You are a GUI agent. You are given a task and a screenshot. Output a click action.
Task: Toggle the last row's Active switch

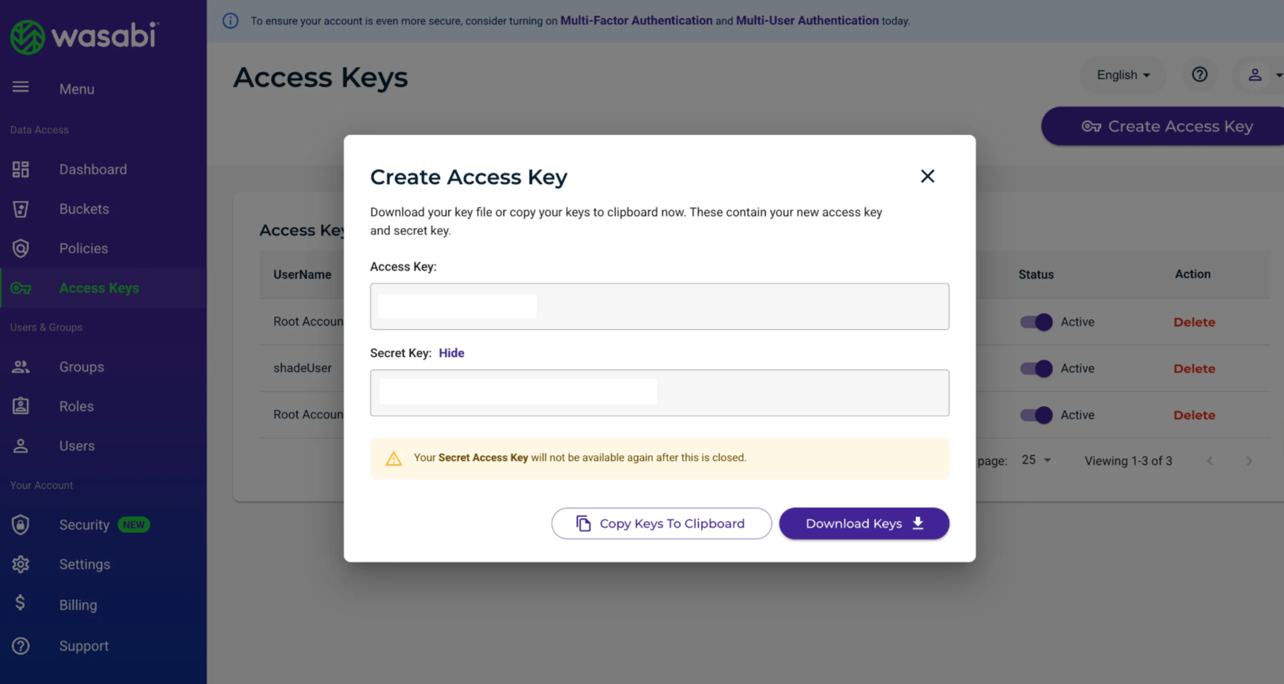1036,415
